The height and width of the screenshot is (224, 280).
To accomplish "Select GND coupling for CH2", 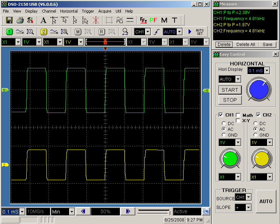I will point(256,135).
